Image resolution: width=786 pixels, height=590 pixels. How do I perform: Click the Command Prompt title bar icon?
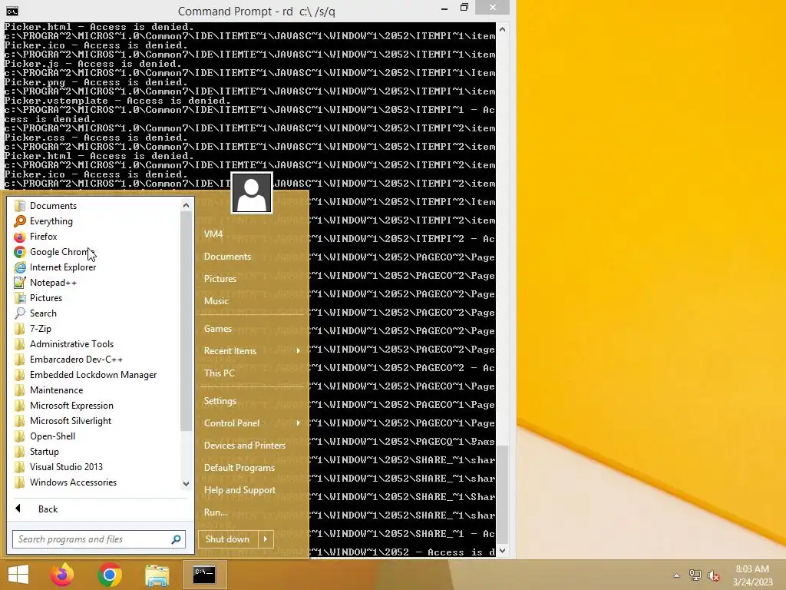[x=12, y=11]
